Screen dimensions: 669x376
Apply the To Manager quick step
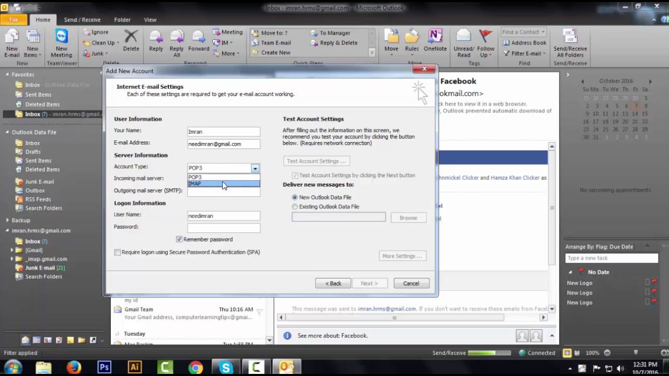(x=330, y=33)
